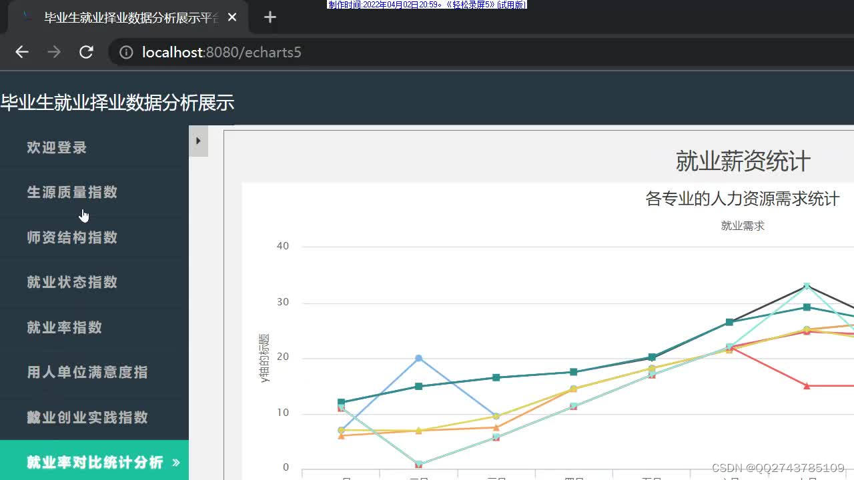Select the 毕业生就业择业数据分析展示平台 browser tab

[128, 17]
